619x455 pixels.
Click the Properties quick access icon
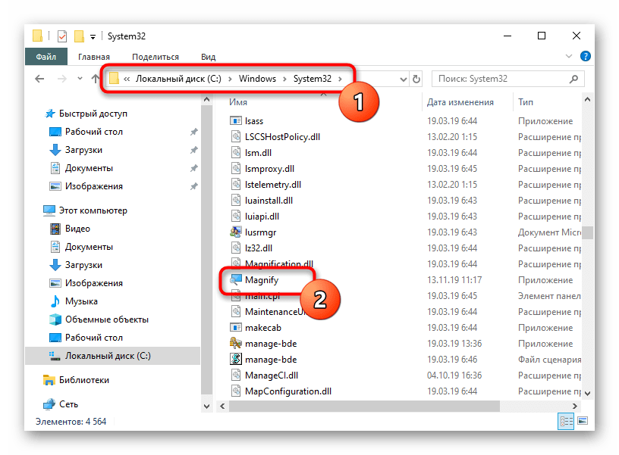(62, 36)
